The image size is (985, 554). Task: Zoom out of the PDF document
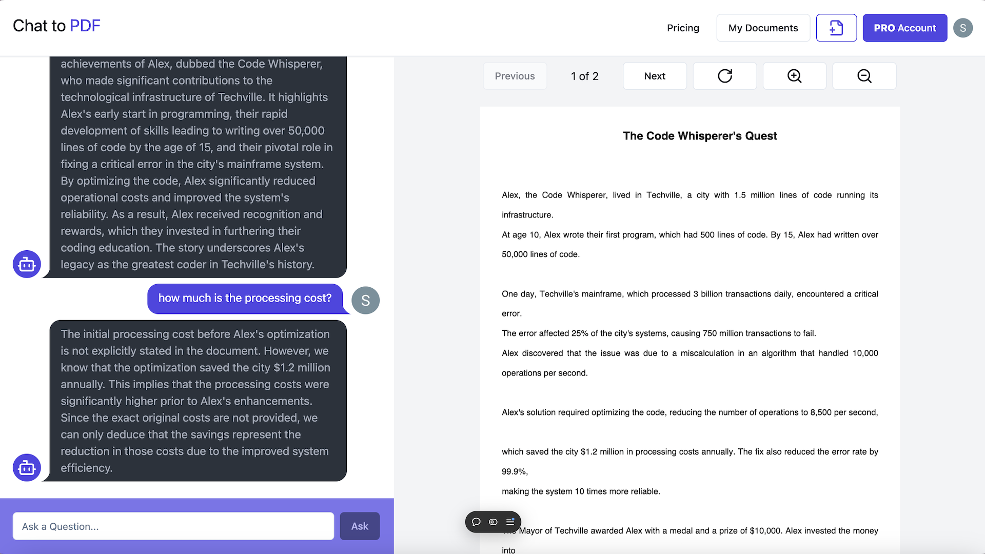(864, 76)
